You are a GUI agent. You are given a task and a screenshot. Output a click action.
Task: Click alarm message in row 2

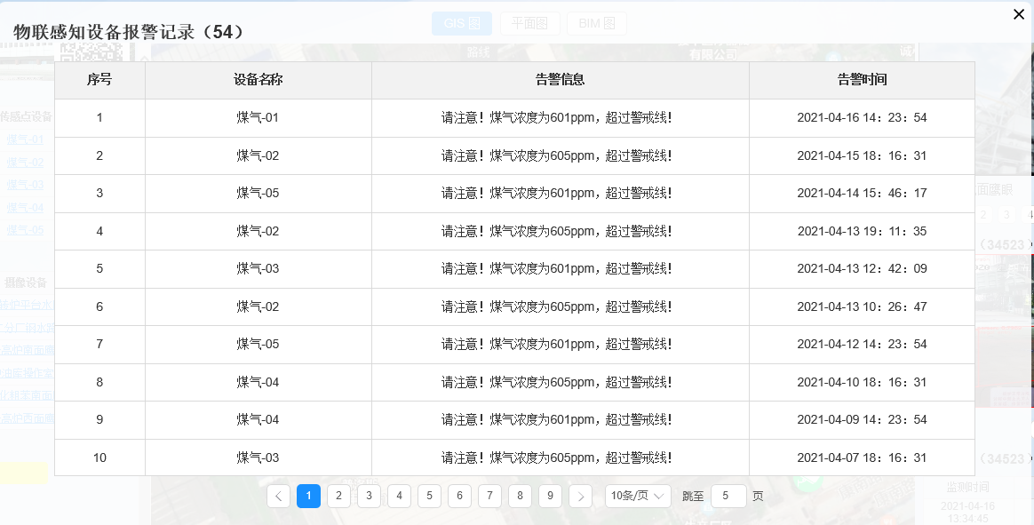(557, 155)
